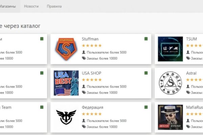The width and height of the screenshot is (203, 135).
Task: Click the five-star rating under Stuffman
Action: [x=92, y=46]
